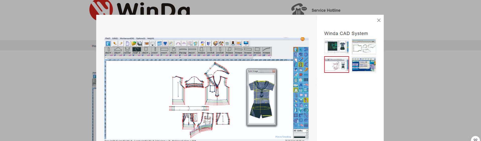This screenshot has width=481, height=141.
Task: Click the crossed hammer and tools icon
Action: click(x=221, y=43)
